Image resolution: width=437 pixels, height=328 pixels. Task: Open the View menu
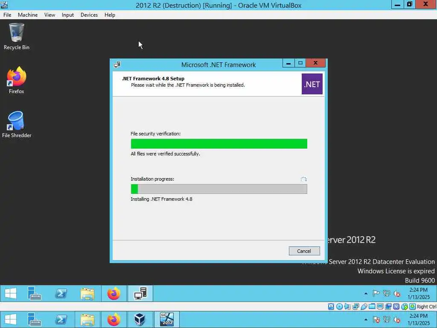(50, 15)
